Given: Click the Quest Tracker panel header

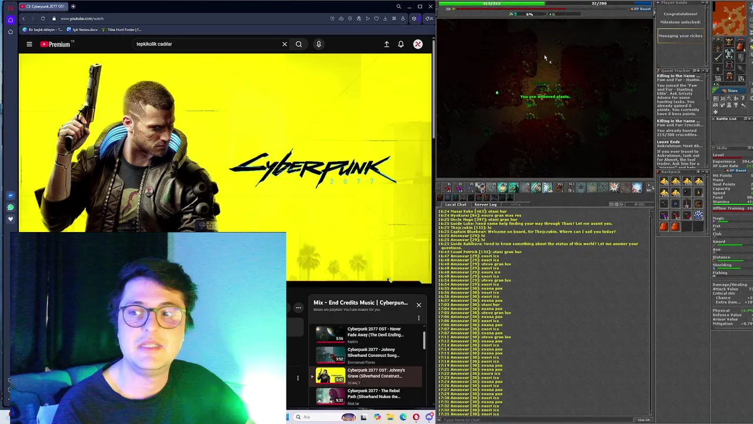Looking at the screenshot, I should click(682, 71).
